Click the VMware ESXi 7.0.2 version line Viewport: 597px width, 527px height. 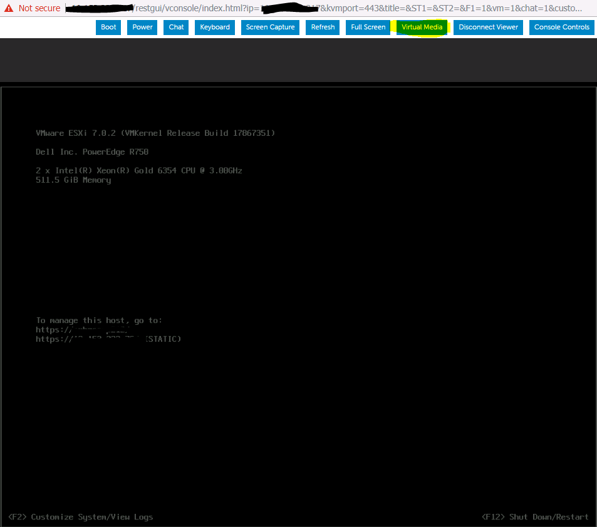click(x=155, y=133)
